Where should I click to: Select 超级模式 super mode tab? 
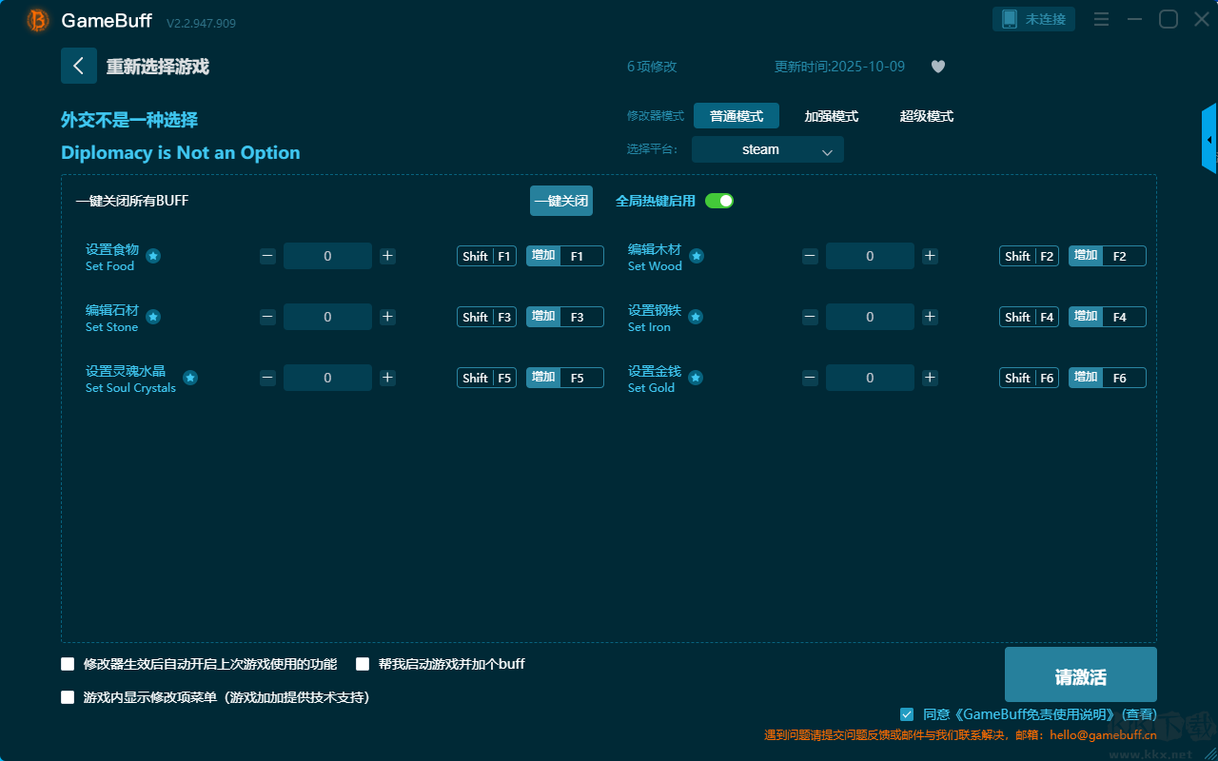(x=926, y=116)
